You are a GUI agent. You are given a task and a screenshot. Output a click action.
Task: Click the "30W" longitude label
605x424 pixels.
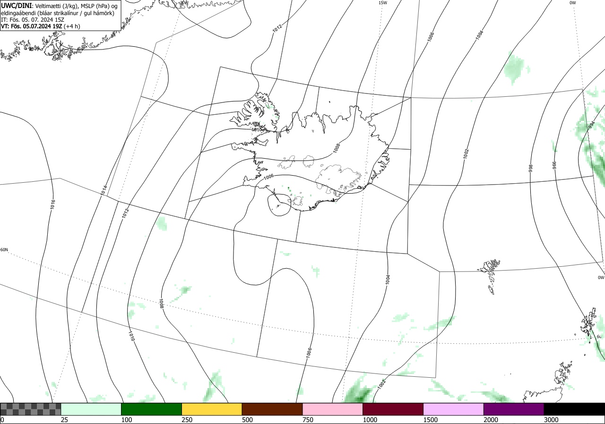coord(184,2)
